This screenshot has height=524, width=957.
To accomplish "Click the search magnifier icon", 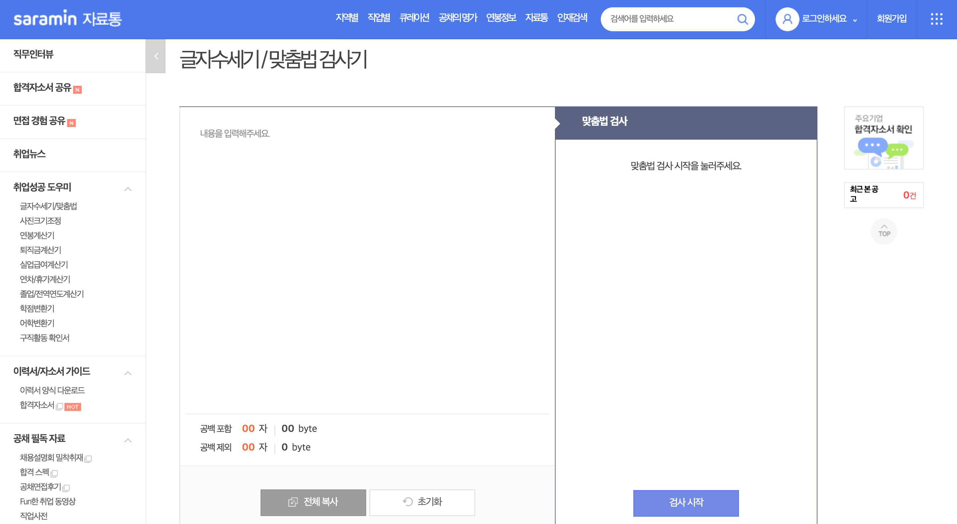I will tap(742, 19).
